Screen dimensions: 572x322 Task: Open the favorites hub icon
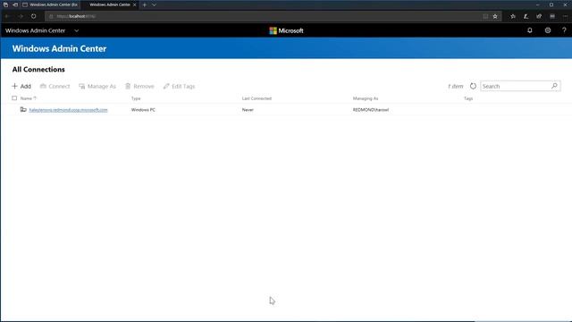[x=513, y=16]
